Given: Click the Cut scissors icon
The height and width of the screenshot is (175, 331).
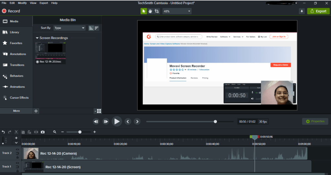Looking at the screenshot, I should click(16, 132).
